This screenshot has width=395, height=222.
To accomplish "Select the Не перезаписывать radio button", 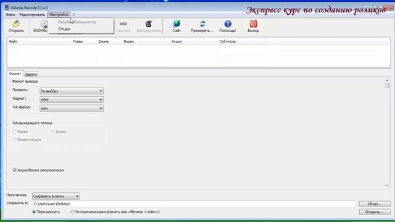I will 72,212.
